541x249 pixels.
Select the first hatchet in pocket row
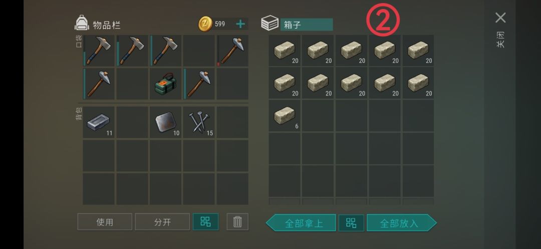click(99, 50)
